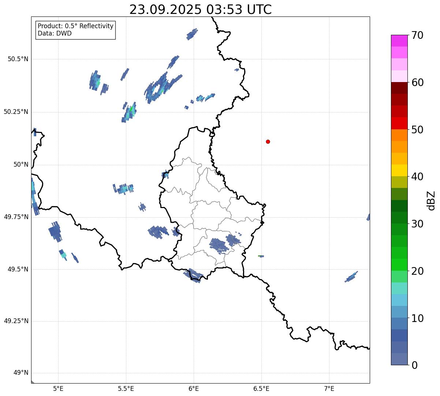The width and height of the screenshot is (440, 396).
Task: Click the 0 colorbar tick label
Action: (414, 365)
